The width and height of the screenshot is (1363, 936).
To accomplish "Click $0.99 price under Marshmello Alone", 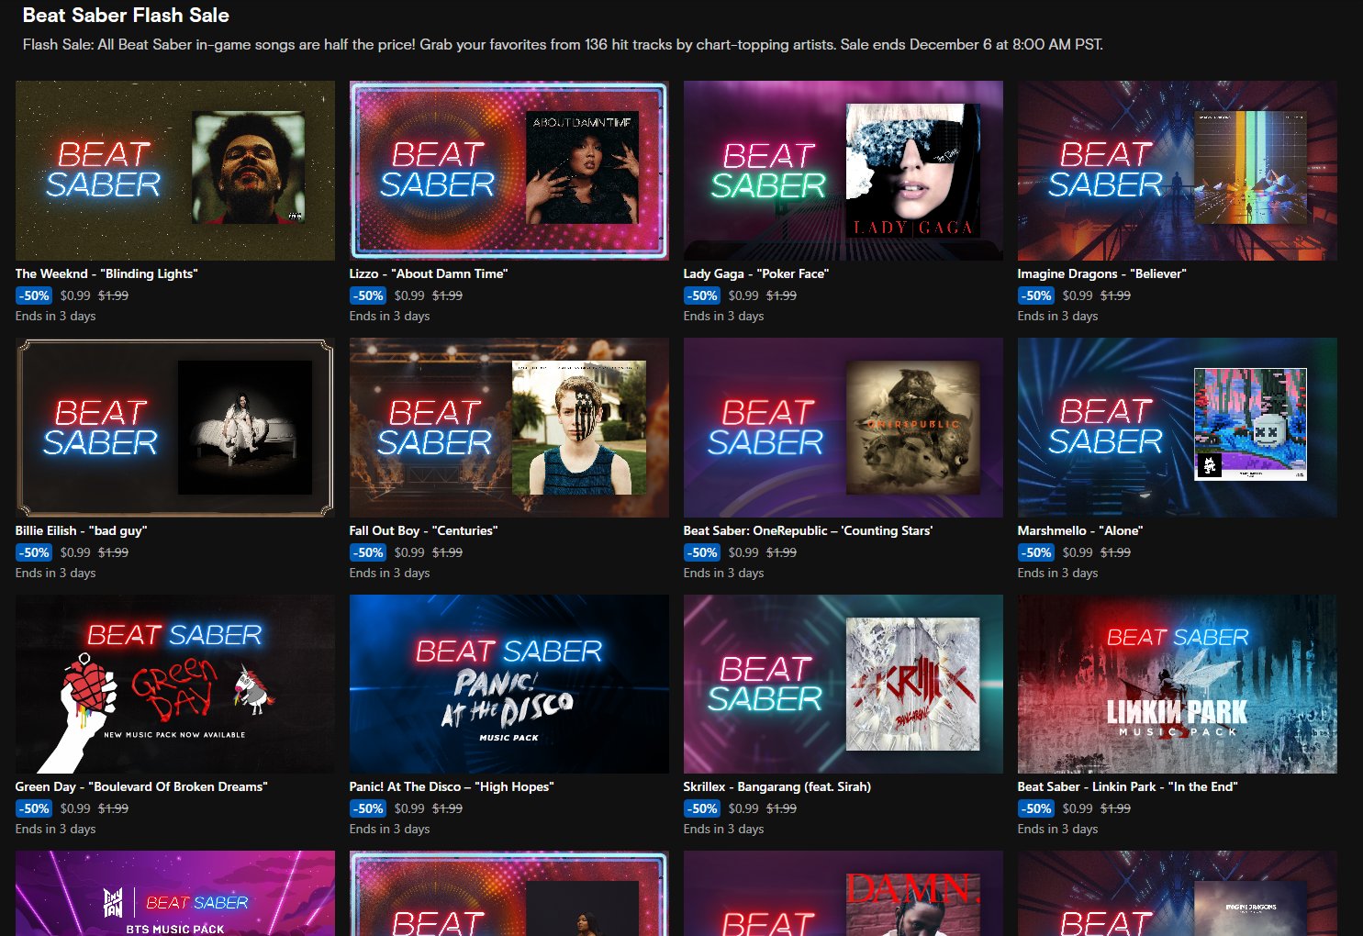I will [1078, 552].
